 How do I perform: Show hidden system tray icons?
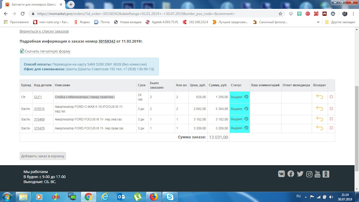tap(306, 197)
